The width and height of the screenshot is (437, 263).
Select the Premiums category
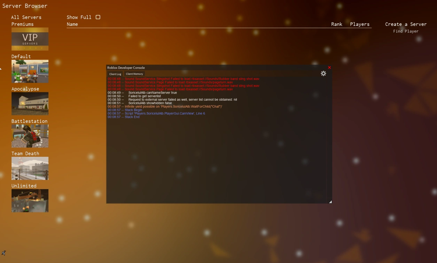23,24
